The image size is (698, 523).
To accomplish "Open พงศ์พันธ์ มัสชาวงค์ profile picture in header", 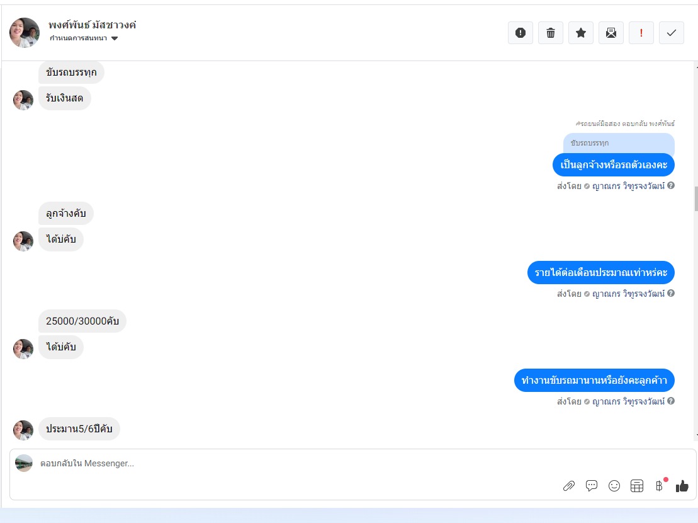I will (x=25, y=33).
